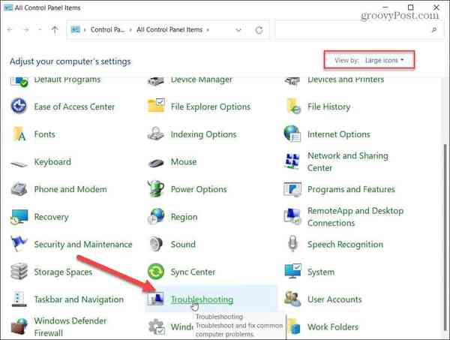
Task: Click the Speech Recognition microphone icon
Action: pos(292,243)
